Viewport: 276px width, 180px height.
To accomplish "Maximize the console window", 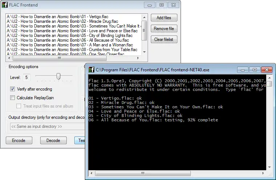I will [x=255, y=70].
